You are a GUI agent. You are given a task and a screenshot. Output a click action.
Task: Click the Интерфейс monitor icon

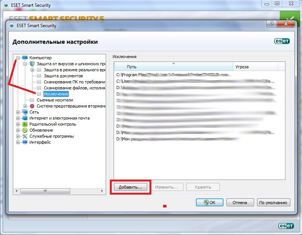click(25, 142)
